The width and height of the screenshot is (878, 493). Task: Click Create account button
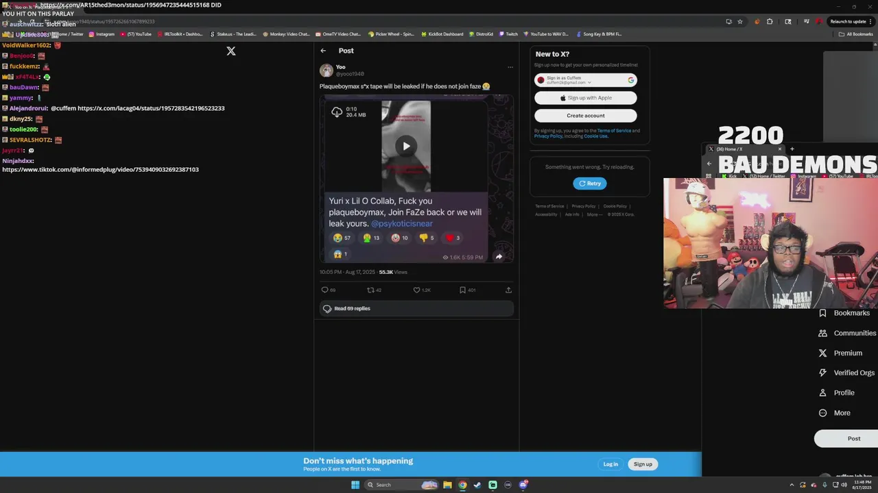pos(586,116)
